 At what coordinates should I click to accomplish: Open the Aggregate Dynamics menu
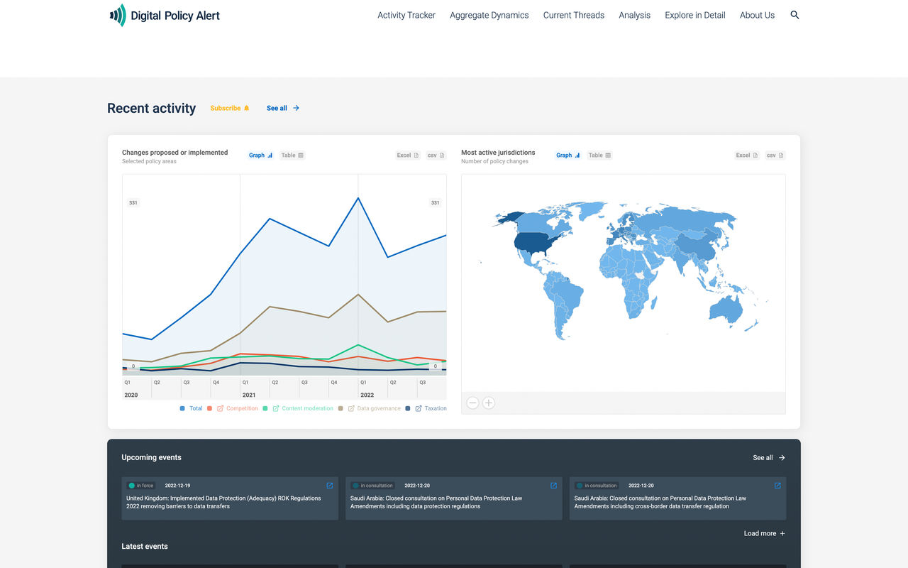tap(489, 15)
